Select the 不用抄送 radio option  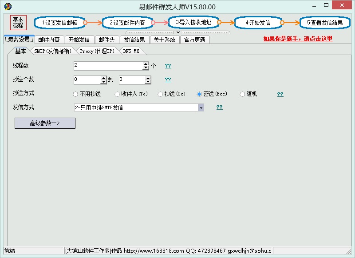pos(75,94)
